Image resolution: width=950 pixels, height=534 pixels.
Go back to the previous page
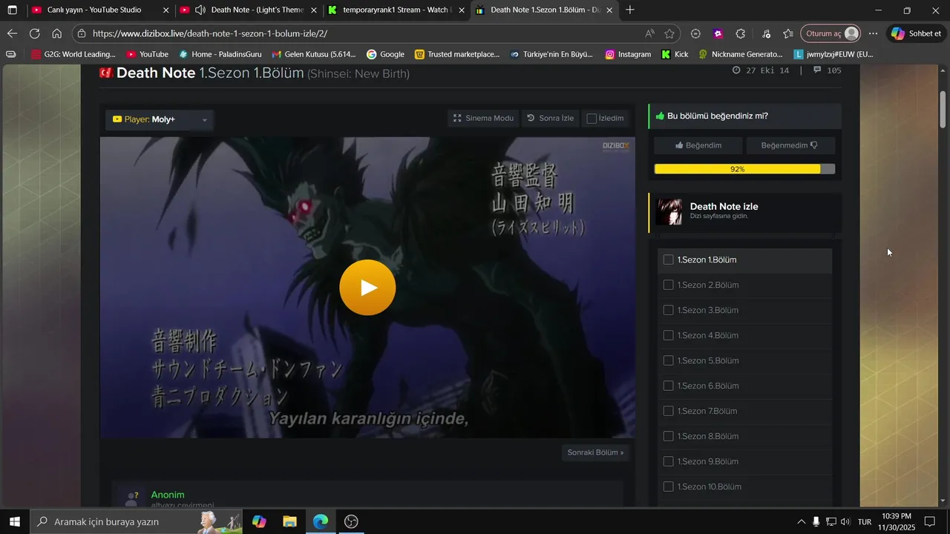(x=12, y=33)
